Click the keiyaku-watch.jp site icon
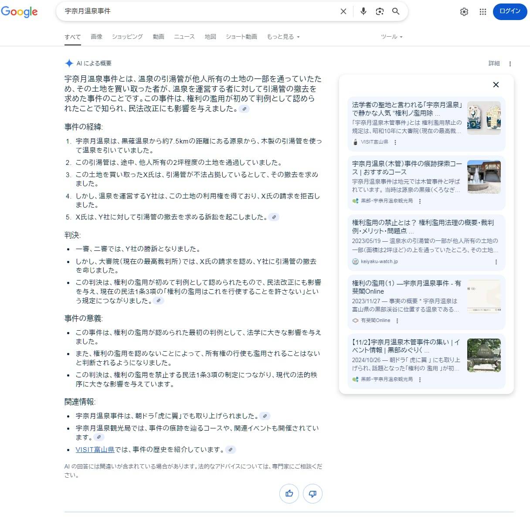This screenshot has width=530, height=517. click(355, 262)
